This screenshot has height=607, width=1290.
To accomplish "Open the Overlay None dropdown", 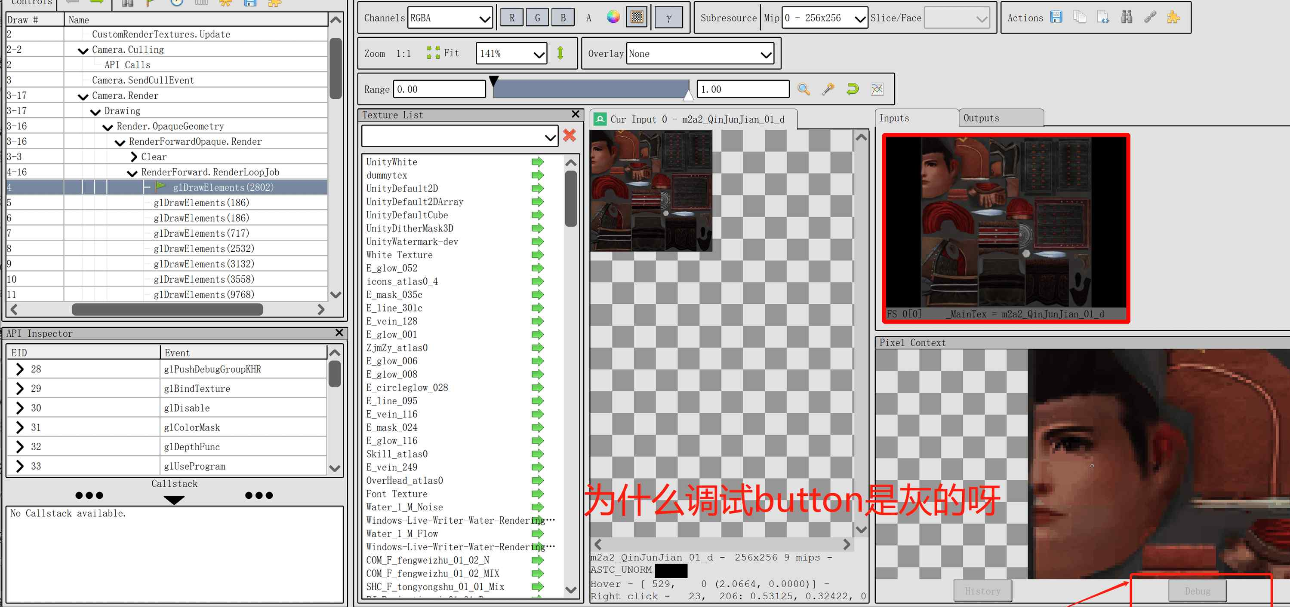I will point(701,54).
